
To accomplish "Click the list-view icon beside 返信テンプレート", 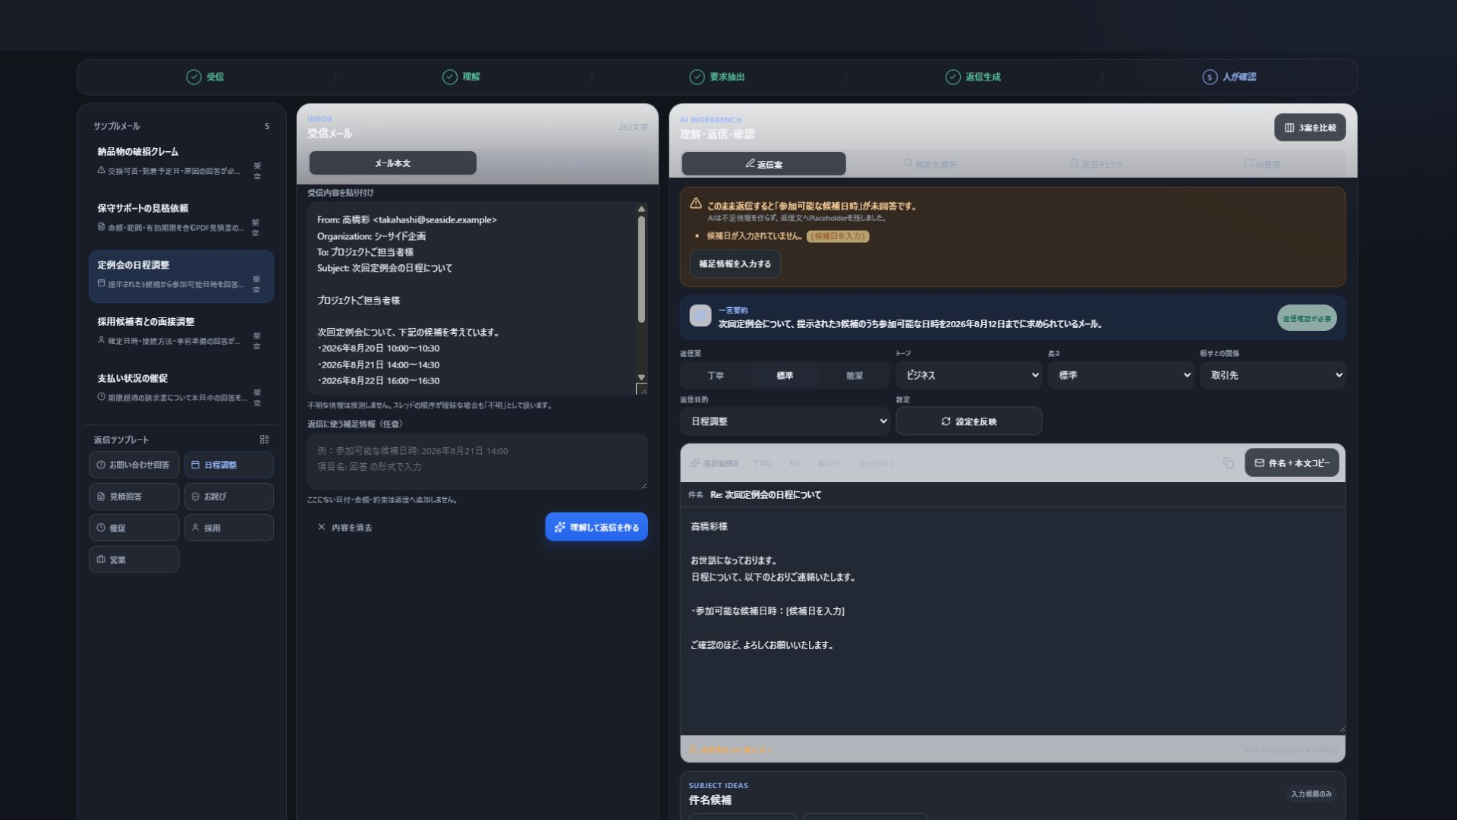I will coord(264,440).
